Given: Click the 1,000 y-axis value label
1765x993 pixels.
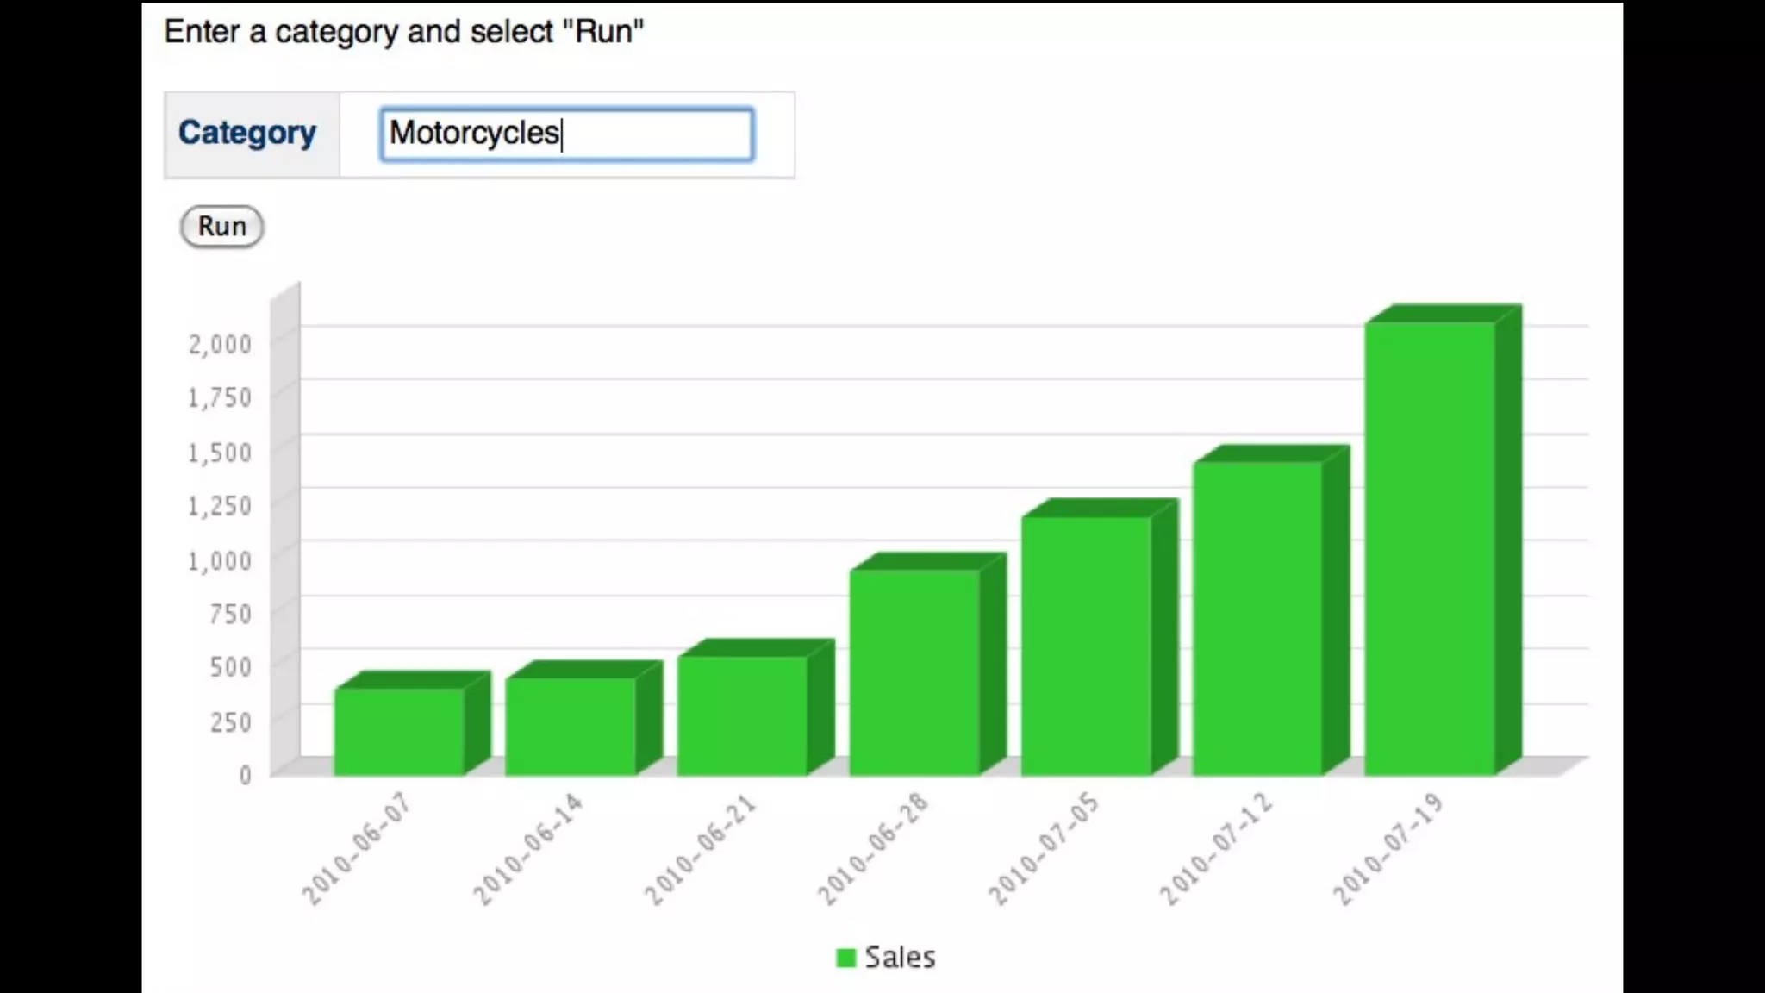Looking at the screenshot, I should pyautogui.click(x=220, y=561).
